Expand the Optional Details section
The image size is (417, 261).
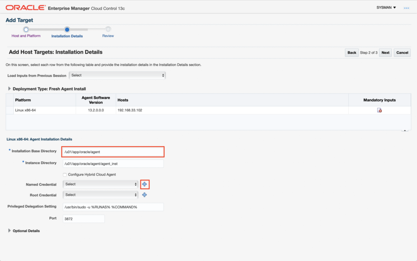click(9, 230)
